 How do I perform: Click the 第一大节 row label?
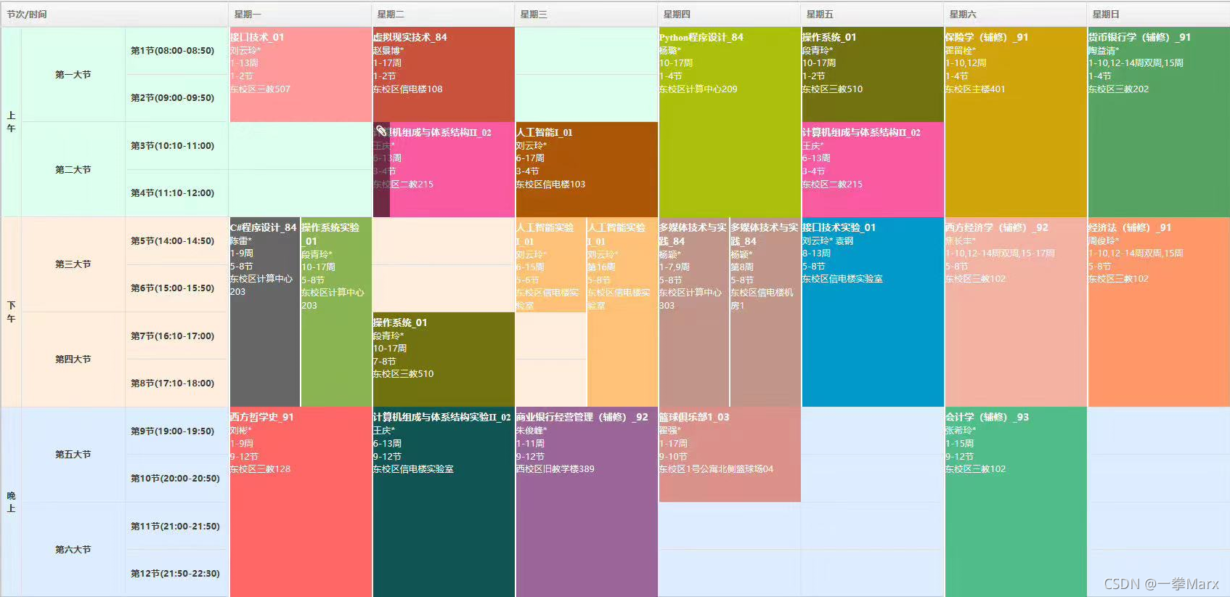point(73,75)
